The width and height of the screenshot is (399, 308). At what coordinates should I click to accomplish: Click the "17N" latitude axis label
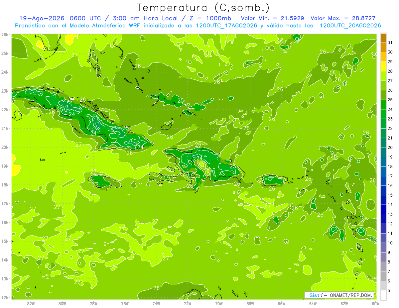pyautogui.click(x=5, y=203)
